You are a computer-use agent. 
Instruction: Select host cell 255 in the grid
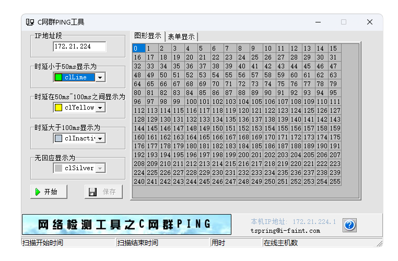(334, 182)
